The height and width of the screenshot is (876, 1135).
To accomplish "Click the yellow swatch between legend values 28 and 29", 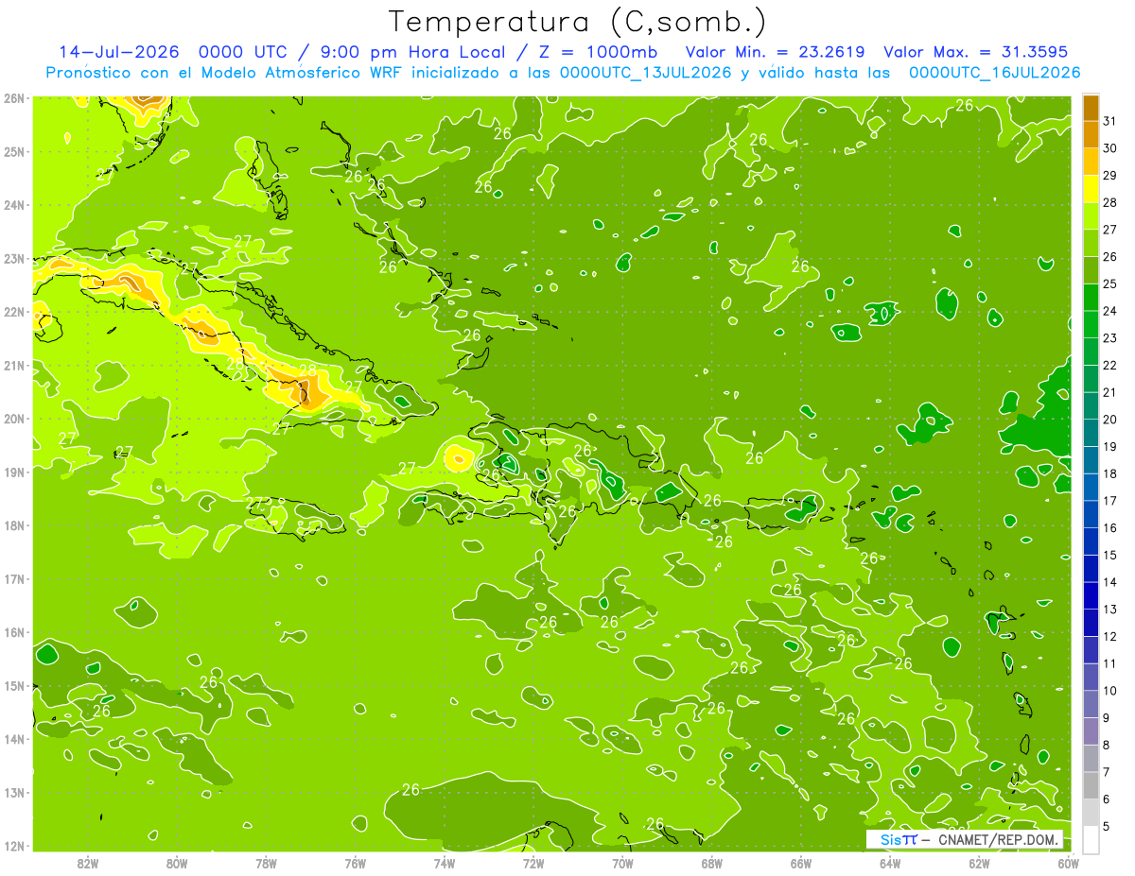I will [x=1091, y=189].
